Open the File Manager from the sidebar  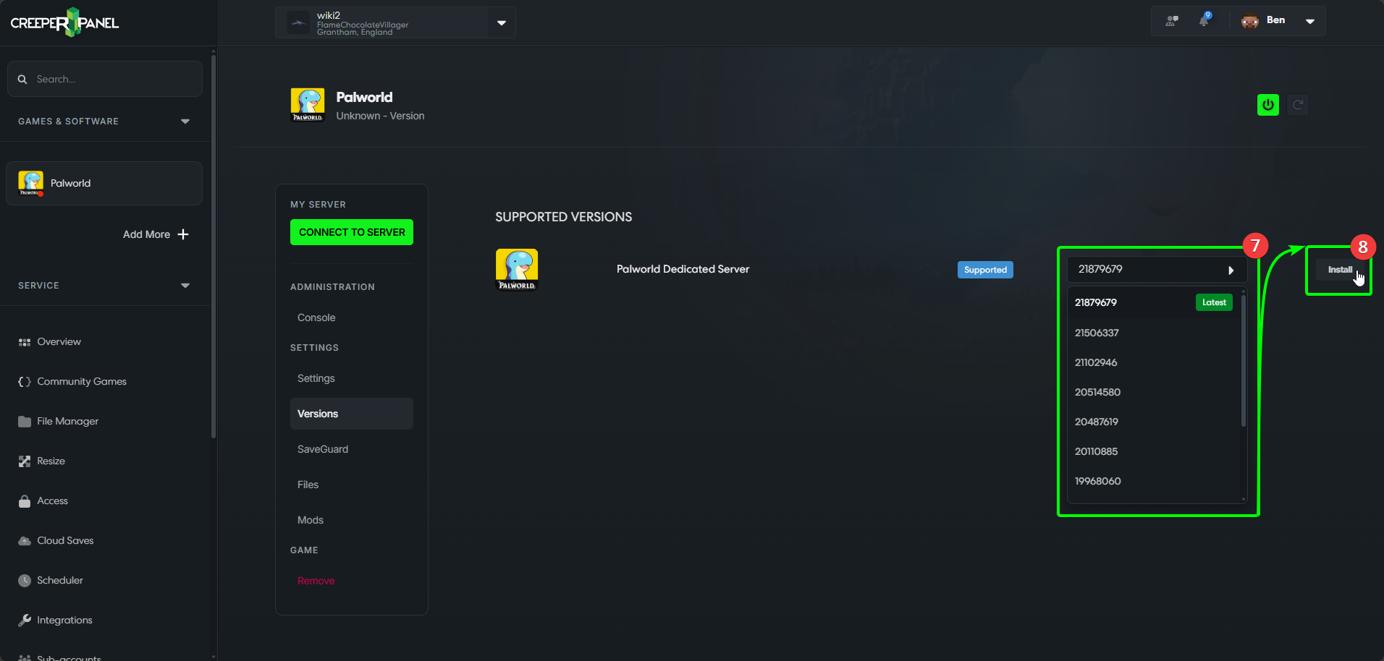pyautogui.click(x=68, y=421)
